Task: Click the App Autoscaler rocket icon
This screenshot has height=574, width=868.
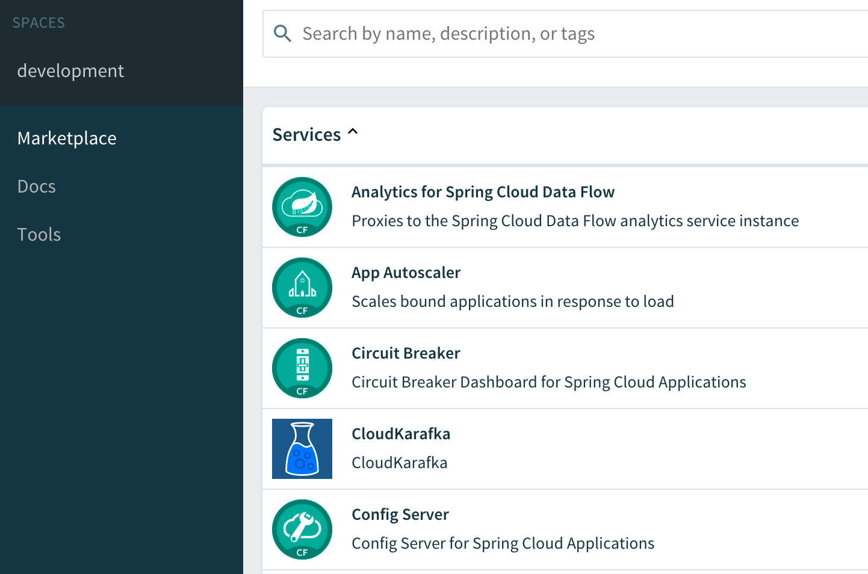Action: [x=302, y=288]
